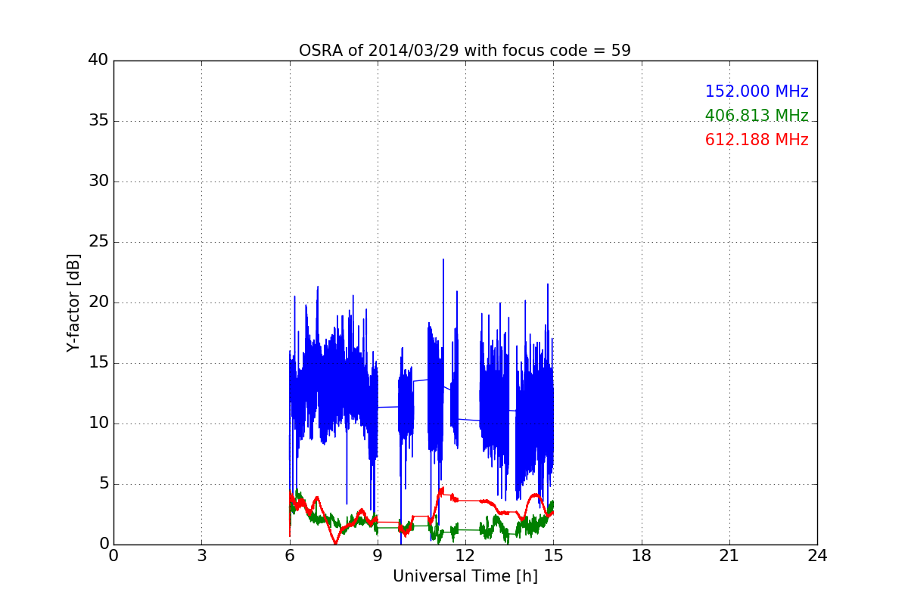Click the Universal Time [h] axis label
Viewport: 908px width, 605px height.
coord(465,576)
